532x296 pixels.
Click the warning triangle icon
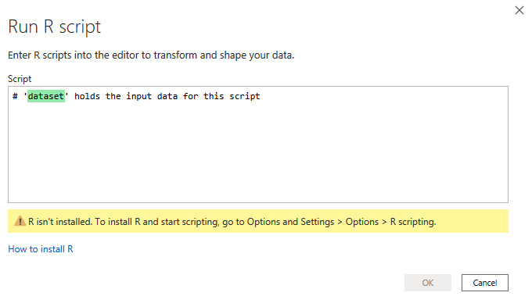click(x=20, y=221)
